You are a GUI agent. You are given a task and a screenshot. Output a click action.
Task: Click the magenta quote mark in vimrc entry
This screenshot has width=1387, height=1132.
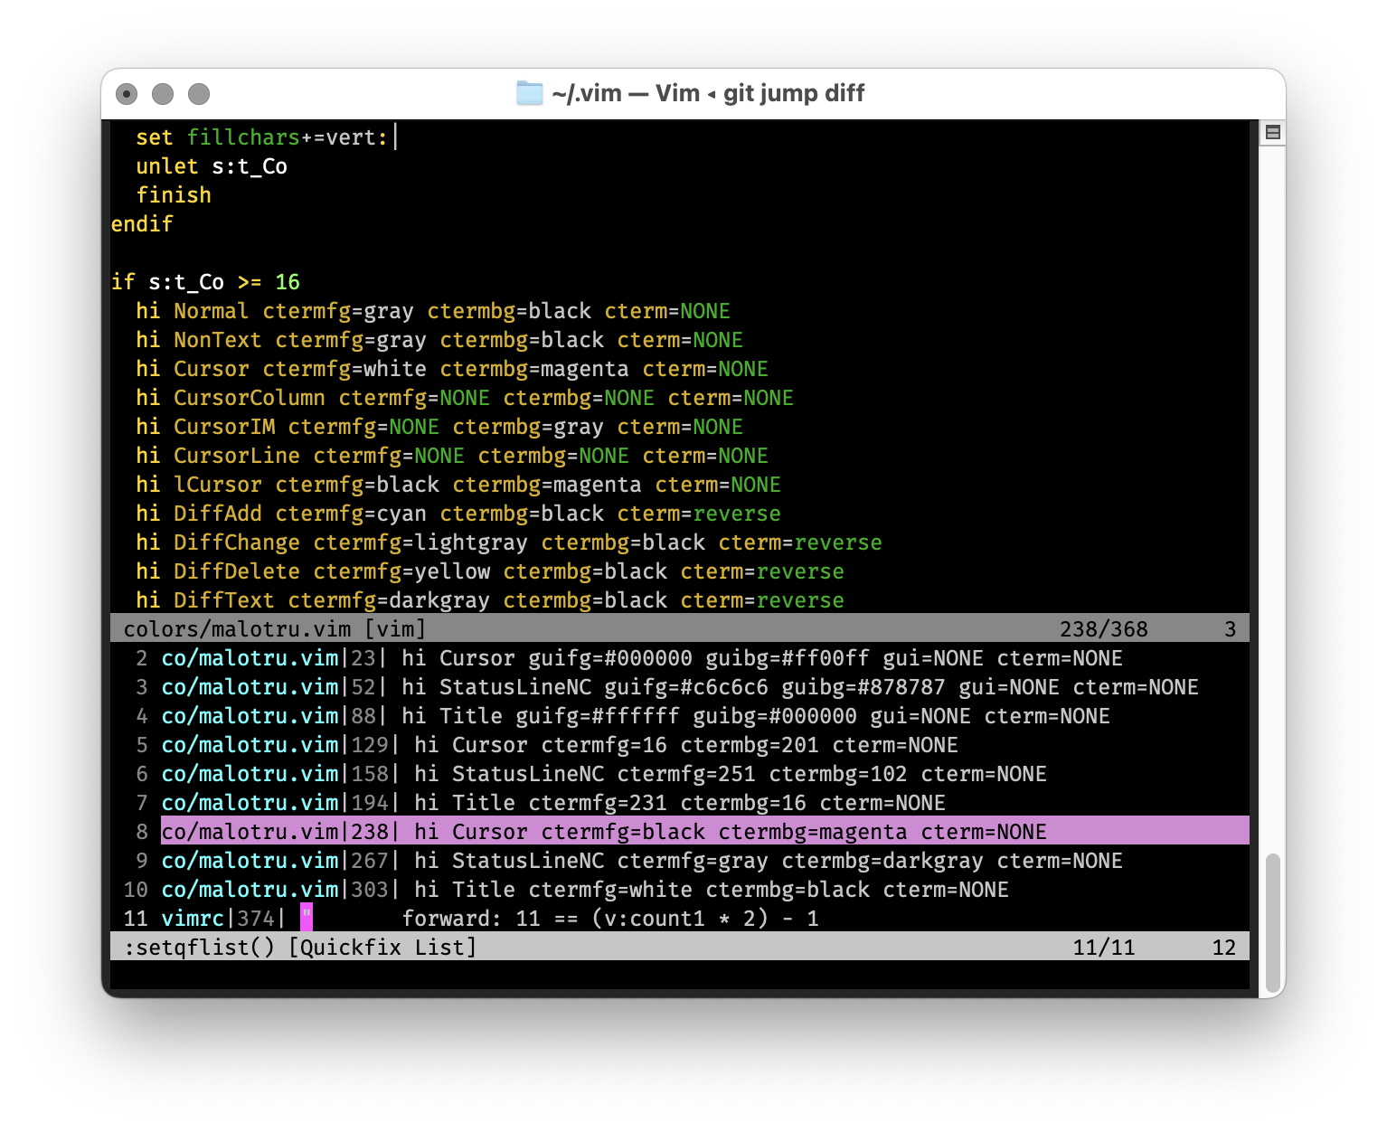tap(307, 917)
